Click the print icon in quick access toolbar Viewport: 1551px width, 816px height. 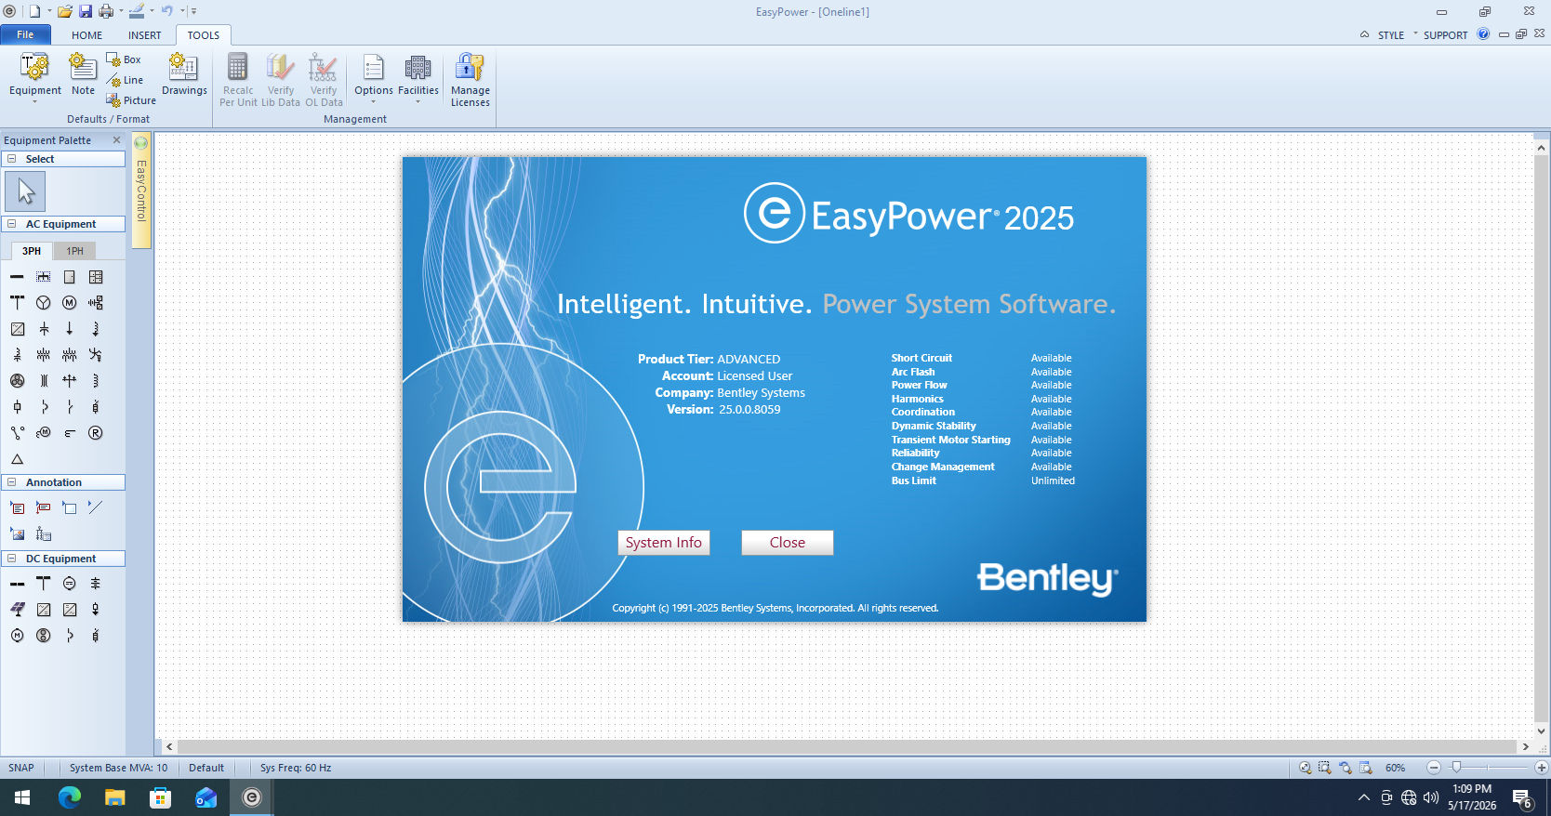point(106,11)
